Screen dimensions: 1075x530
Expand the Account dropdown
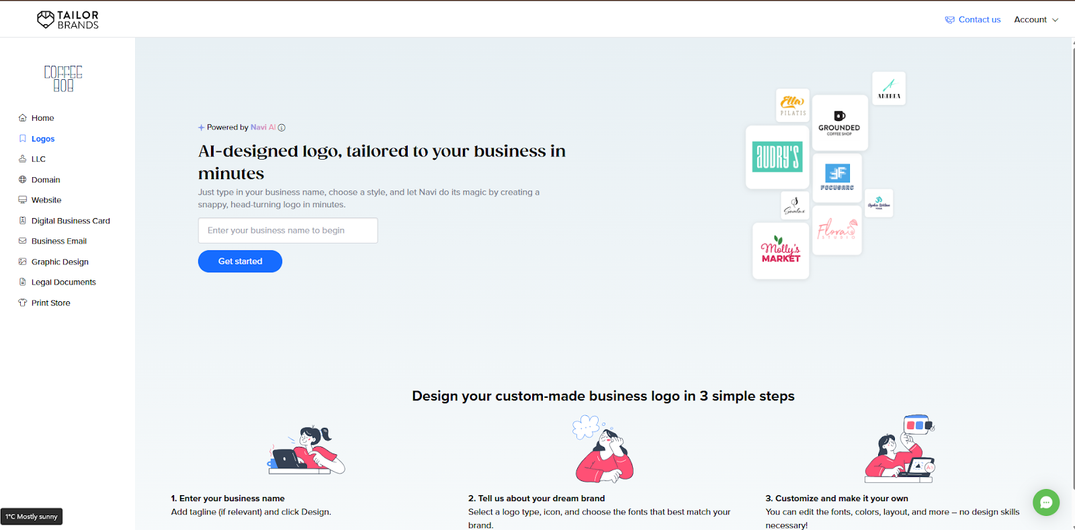pyautogui.click(x=1036, y=19)
